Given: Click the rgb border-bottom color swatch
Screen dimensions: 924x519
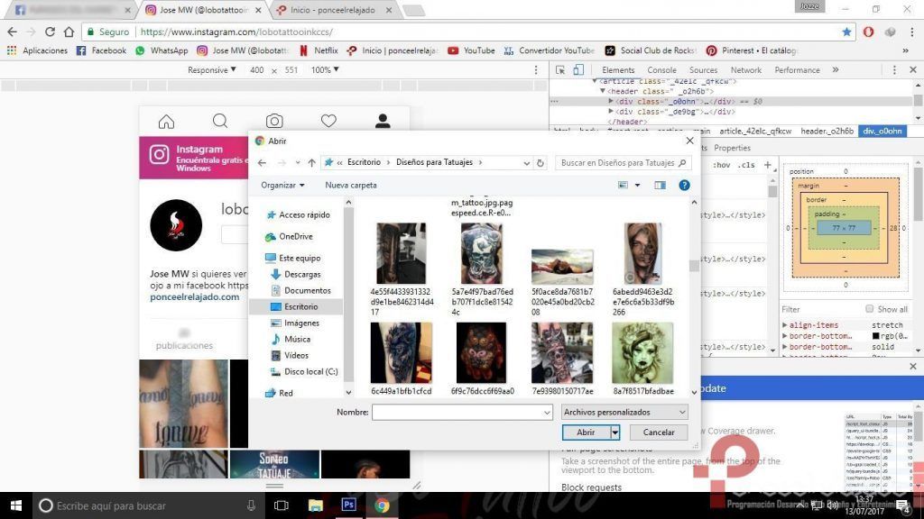Looking at the screenshot, I should 875,336.
